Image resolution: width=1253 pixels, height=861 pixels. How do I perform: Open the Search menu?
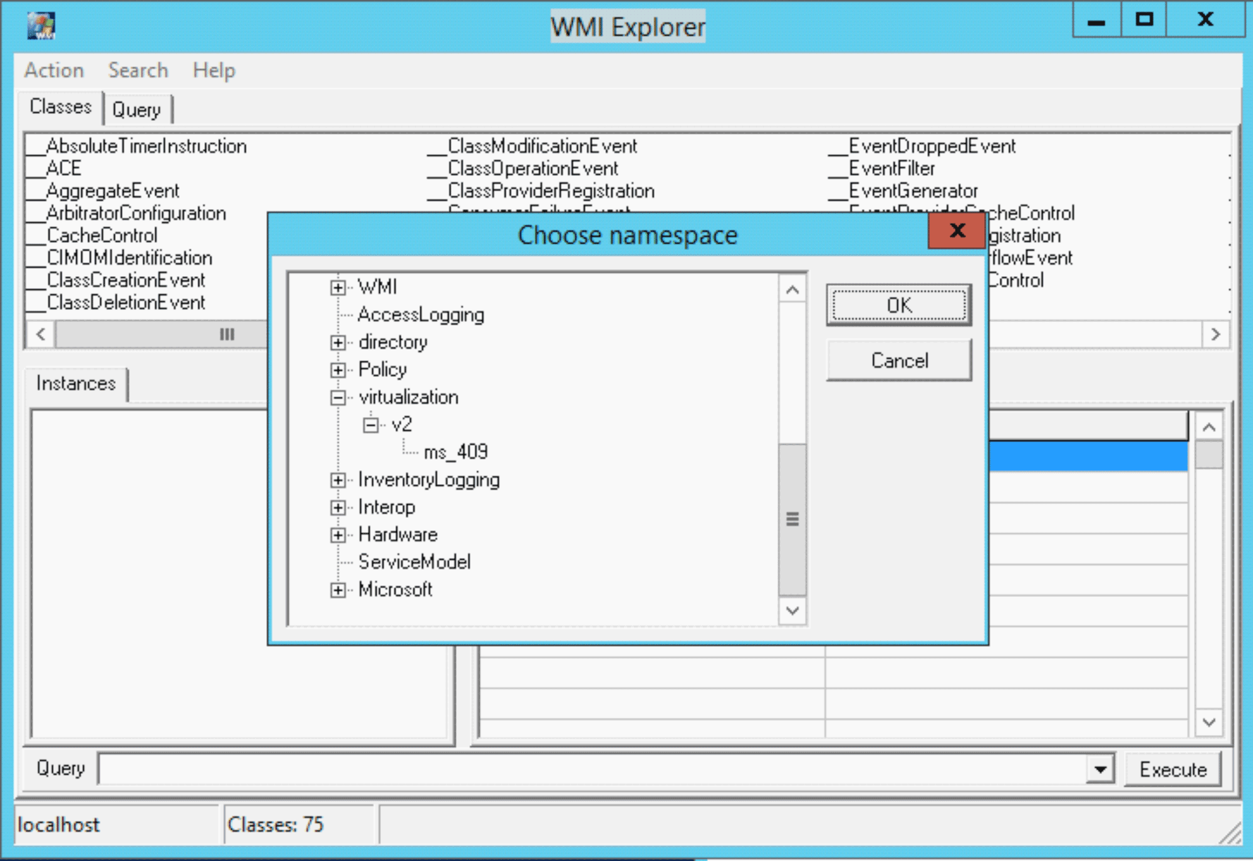tap(138, 70)
